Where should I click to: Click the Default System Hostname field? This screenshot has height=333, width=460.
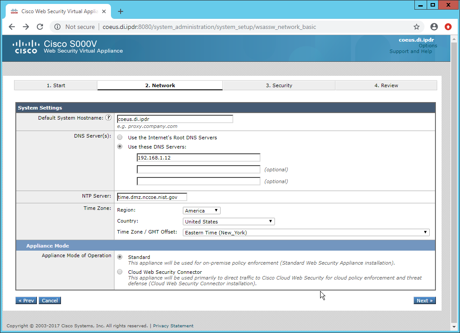point(175,119)
